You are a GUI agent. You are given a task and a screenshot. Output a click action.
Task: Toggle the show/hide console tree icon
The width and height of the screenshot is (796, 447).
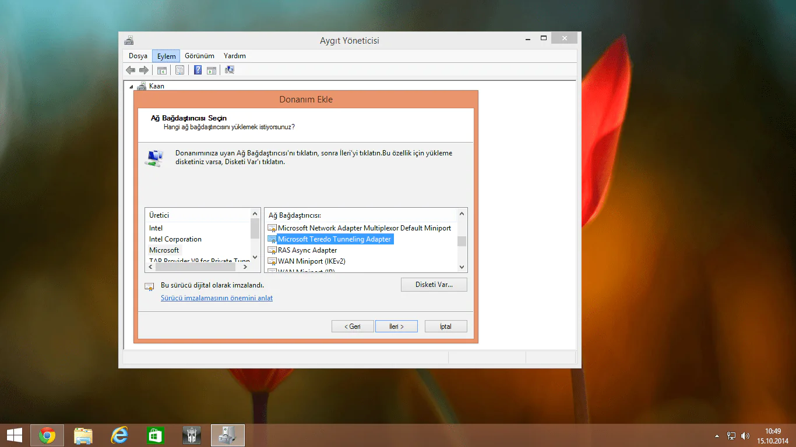pyautogui.click(x=162, y=70)
